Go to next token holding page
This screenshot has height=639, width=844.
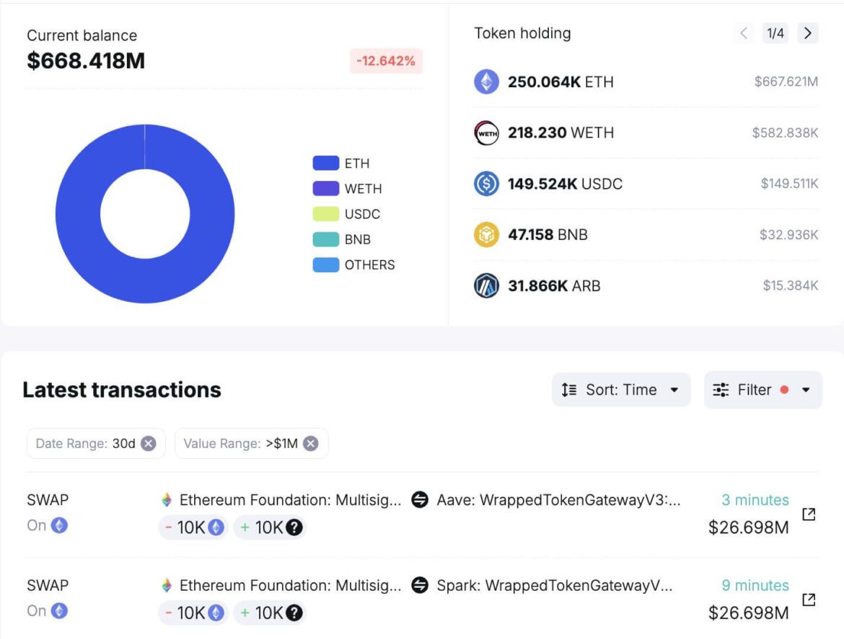(x=807, y=33)
